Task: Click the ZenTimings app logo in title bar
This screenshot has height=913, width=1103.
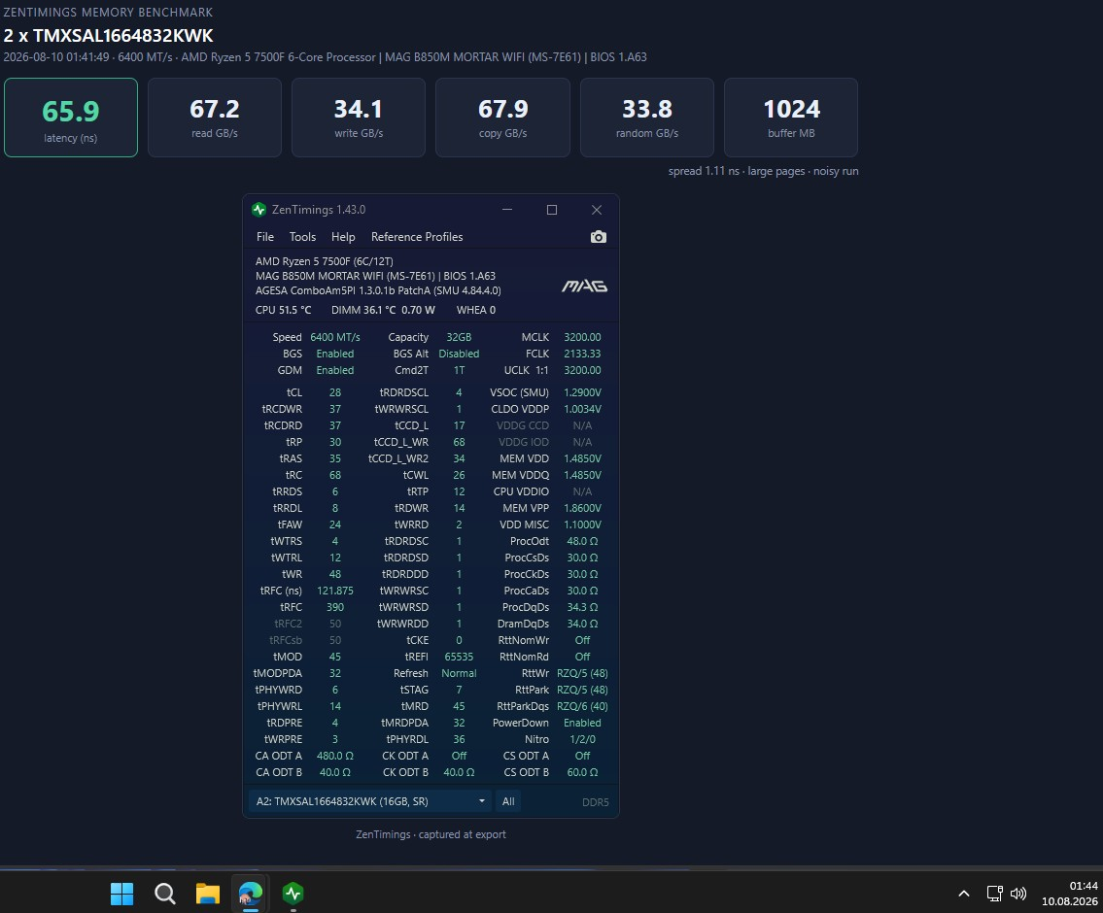Action: pos(259,210)
